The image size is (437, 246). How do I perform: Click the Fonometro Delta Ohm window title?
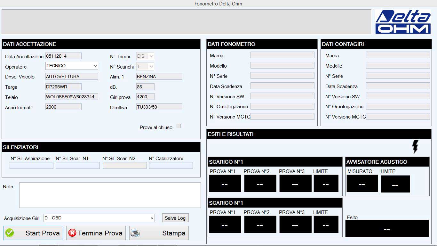pyautogui.click(x=219, y=4)
